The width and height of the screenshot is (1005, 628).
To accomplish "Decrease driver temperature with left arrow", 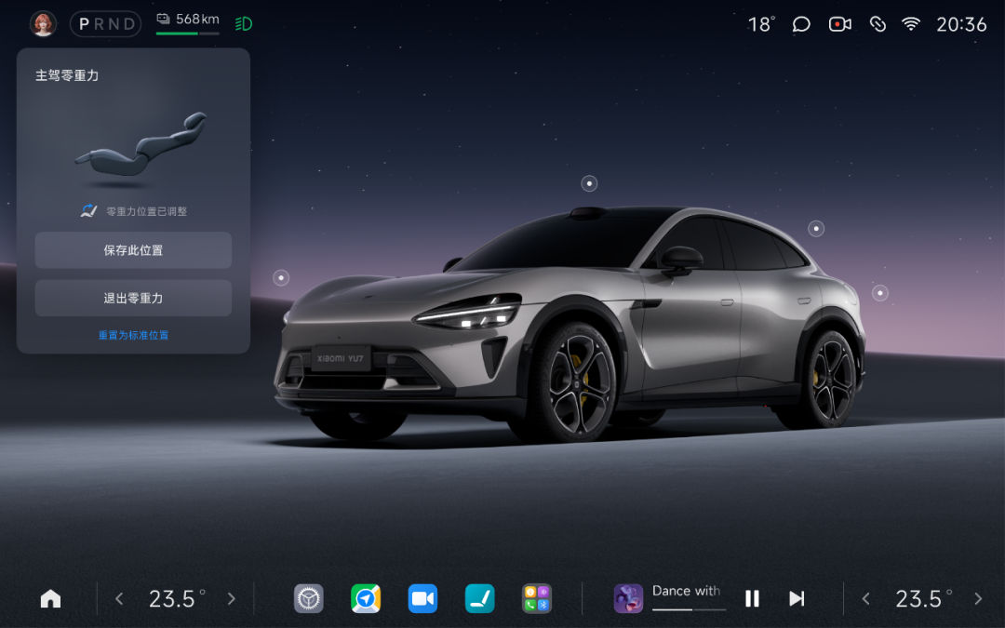I will [x=119, y=598].
